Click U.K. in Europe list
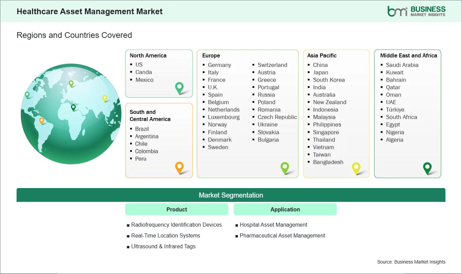The height and width of the screenshot is (274, 462). 213,87
